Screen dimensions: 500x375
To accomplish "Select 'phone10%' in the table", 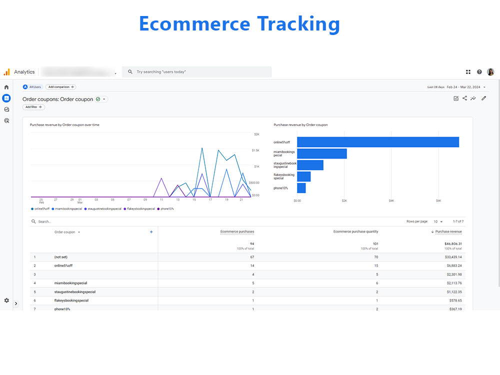I will (62, 309).
